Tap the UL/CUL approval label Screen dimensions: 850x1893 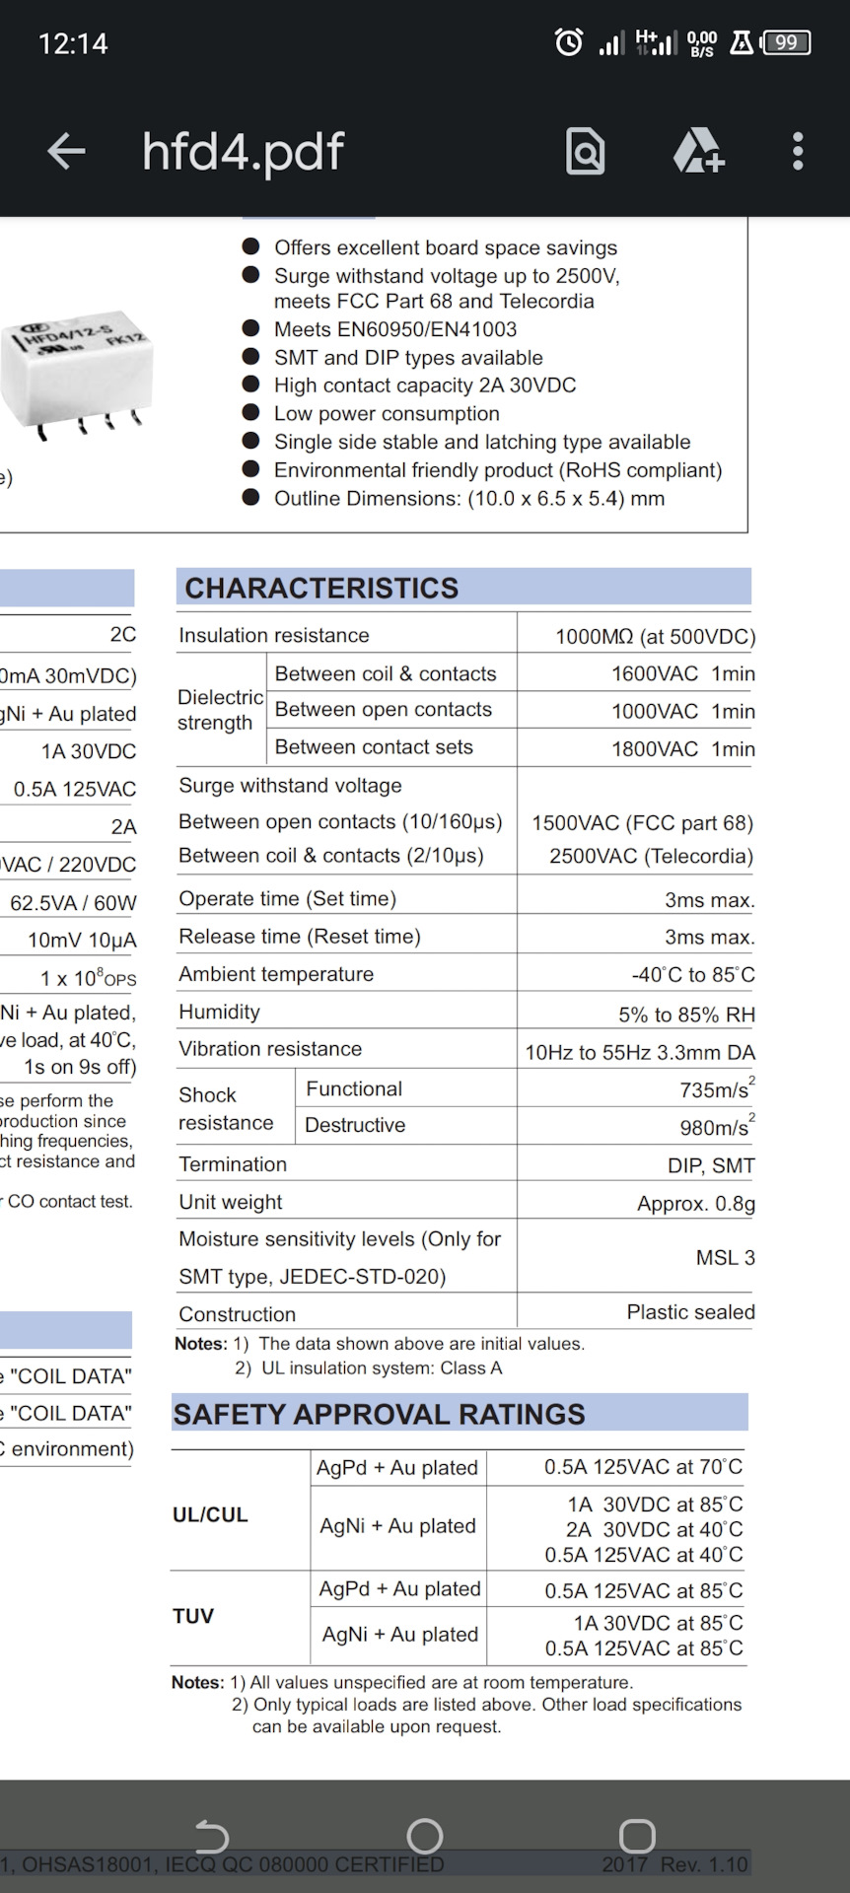pyautogui.click(x=210, y=1514)
